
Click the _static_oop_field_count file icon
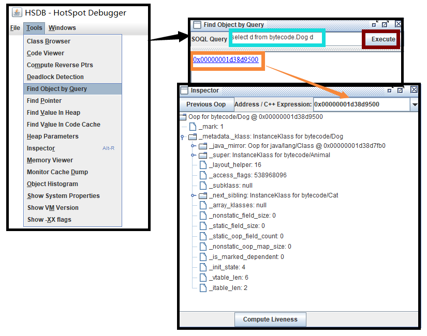[x=203, y=236]
